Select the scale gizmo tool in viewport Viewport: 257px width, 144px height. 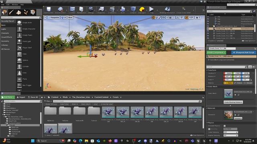tap(160, 18)
